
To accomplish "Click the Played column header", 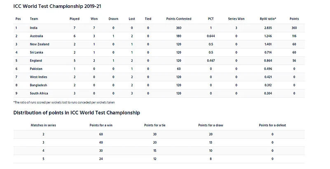I will point(75,19).
